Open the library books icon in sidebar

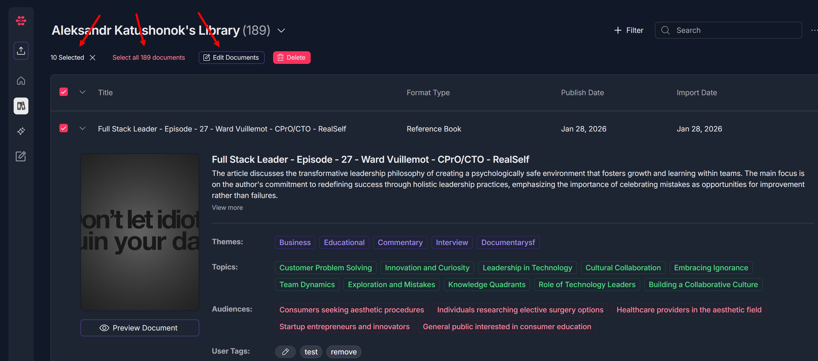[x=21, y=106]
